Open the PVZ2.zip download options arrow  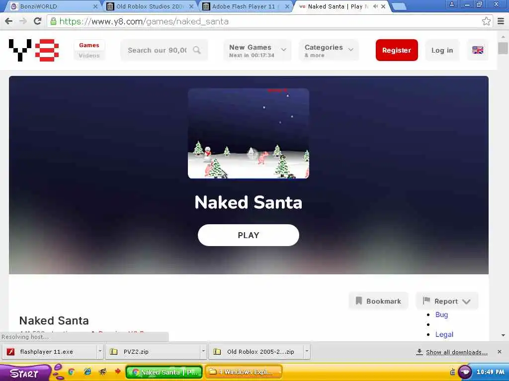(x=203, y=352)
